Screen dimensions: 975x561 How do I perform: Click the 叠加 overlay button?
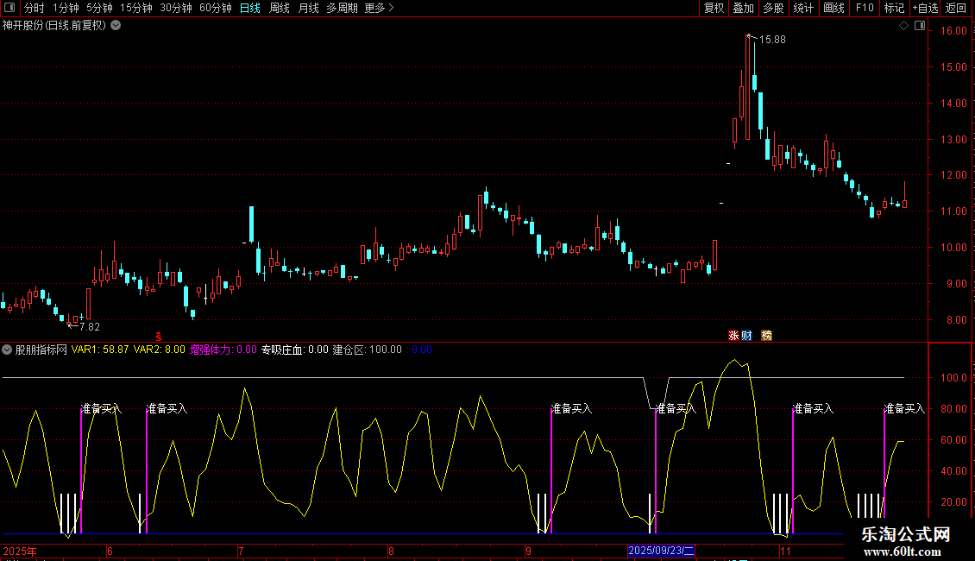point(743,8)
